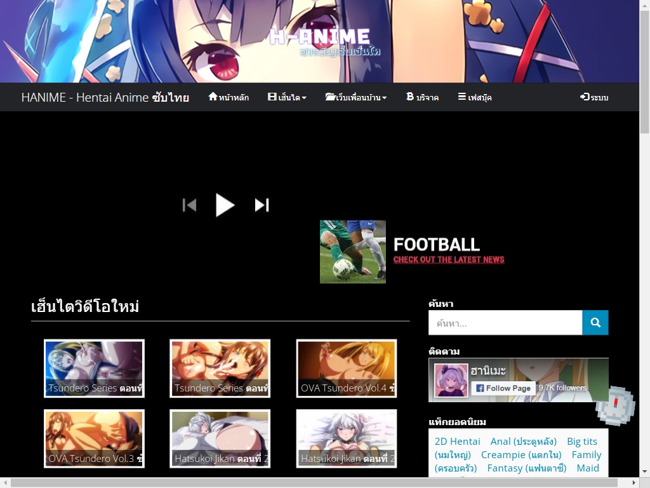
Task: Click the login arrow icon beside ระบบ
Action: click(x=584, y=97)
